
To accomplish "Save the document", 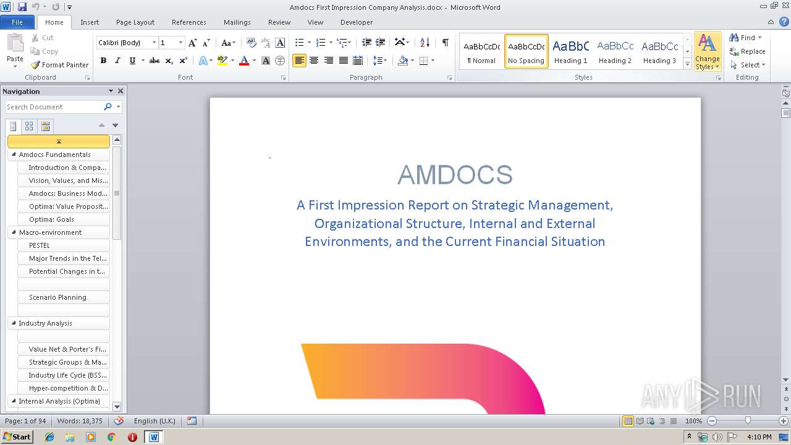I will [22, 7].
